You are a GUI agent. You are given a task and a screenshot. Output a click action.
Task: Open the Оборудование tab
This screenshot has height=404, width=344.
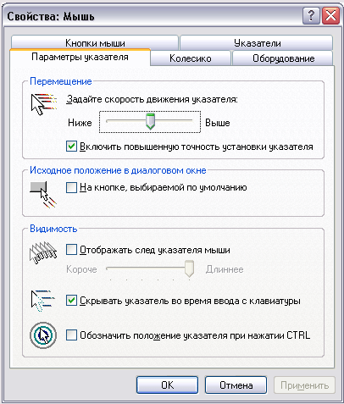[x=283, y=58]
